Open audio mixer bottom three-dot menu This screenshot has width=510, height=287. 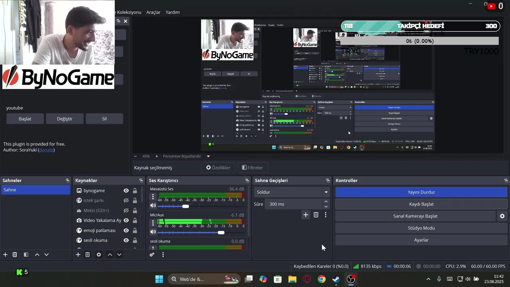[x=163, y=255]
